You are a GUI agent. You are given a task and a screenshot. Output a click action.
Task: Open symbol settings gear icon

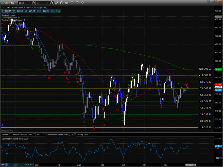pyautogui.click(x=33, y=3)
